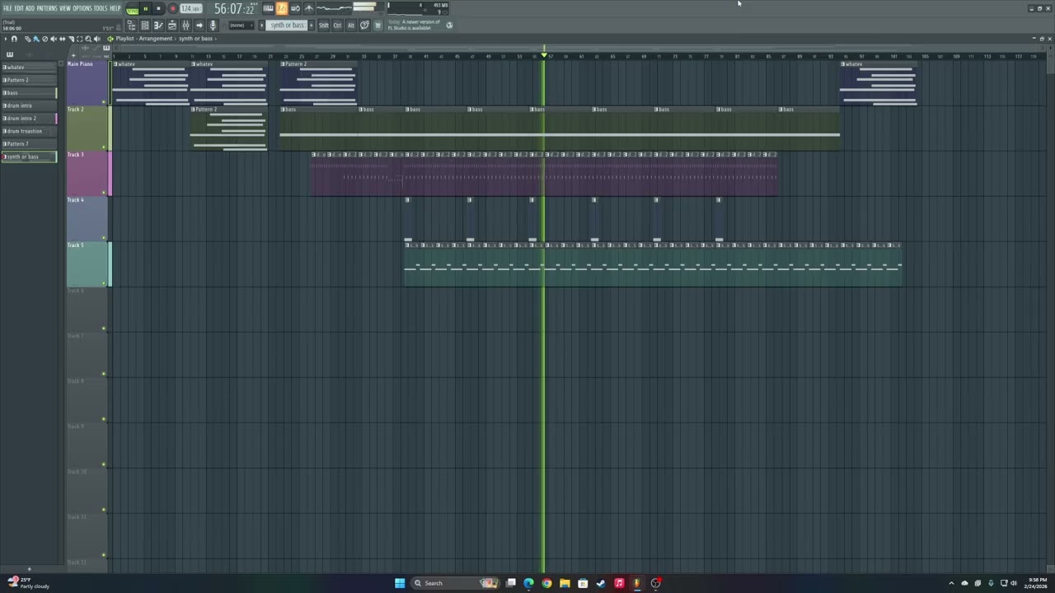
Task: Select the playlist Paint brush tool
Action: (x=36, y=39)
